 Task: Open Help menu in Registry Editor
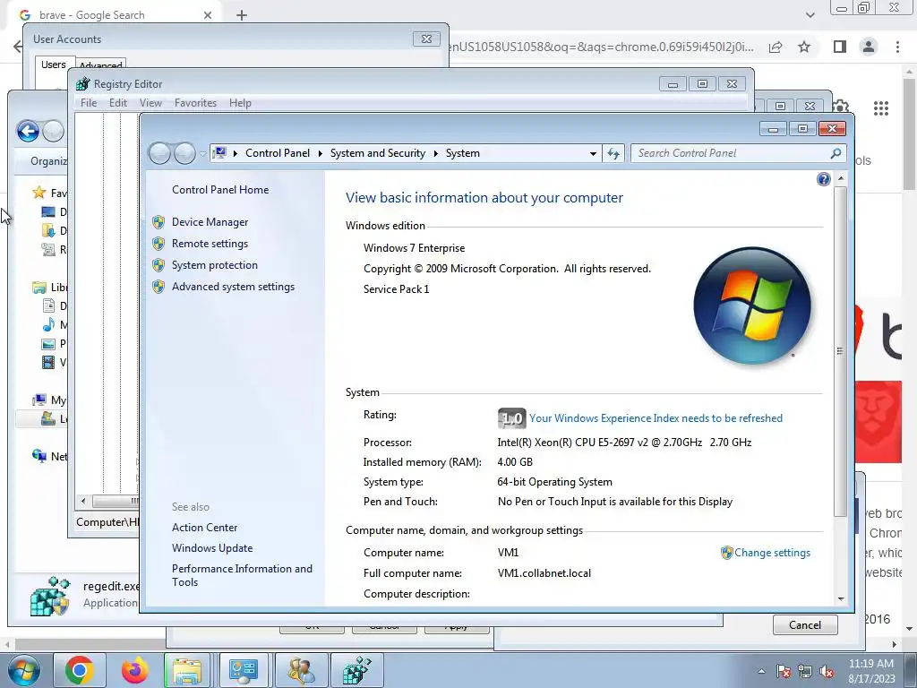point(240,103)
